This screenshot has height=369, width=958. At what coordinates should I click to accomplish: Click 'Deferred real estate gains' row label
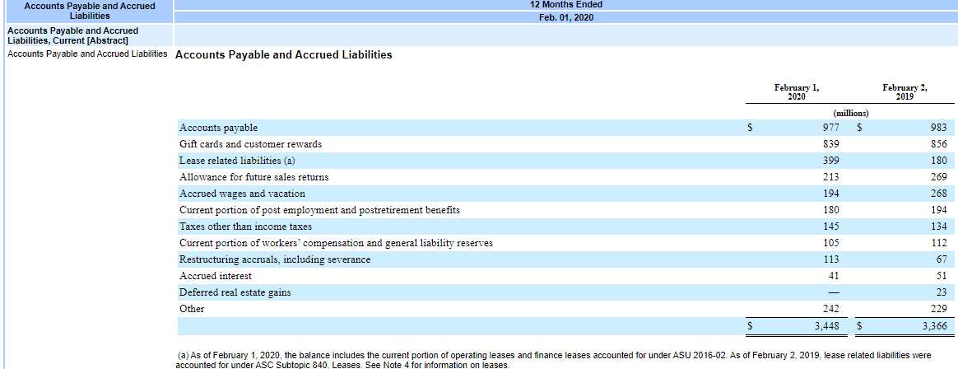tap(235, 292)
